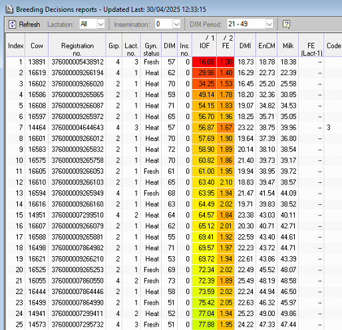This screenshot has height=330, width=342.
Task: Click the Code value 3 in row 7
Action: coord(329,128)
